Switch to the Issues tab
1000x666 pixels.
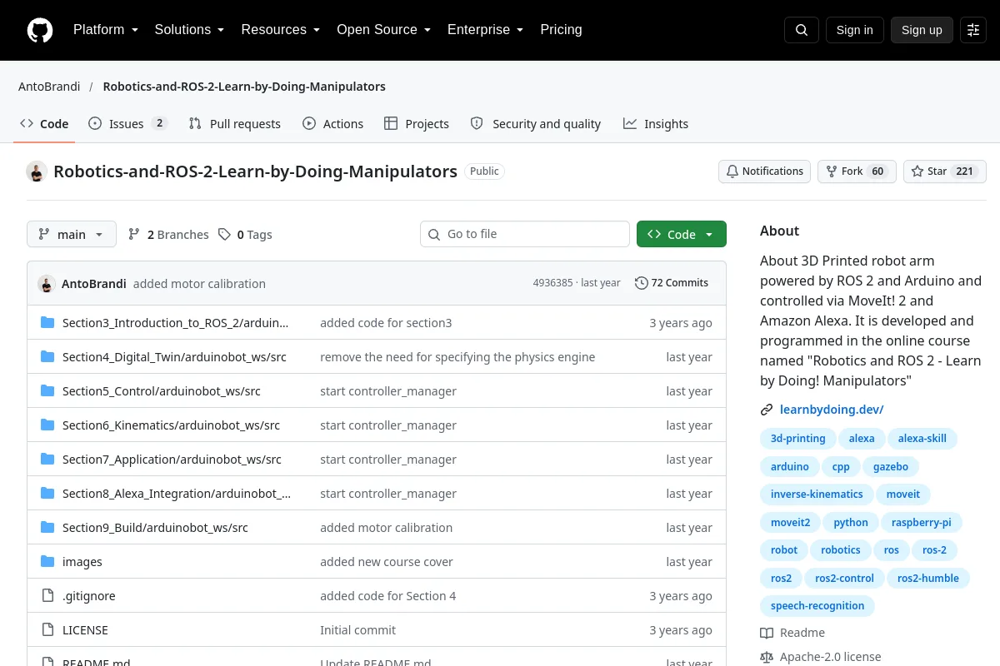[128, 124]
